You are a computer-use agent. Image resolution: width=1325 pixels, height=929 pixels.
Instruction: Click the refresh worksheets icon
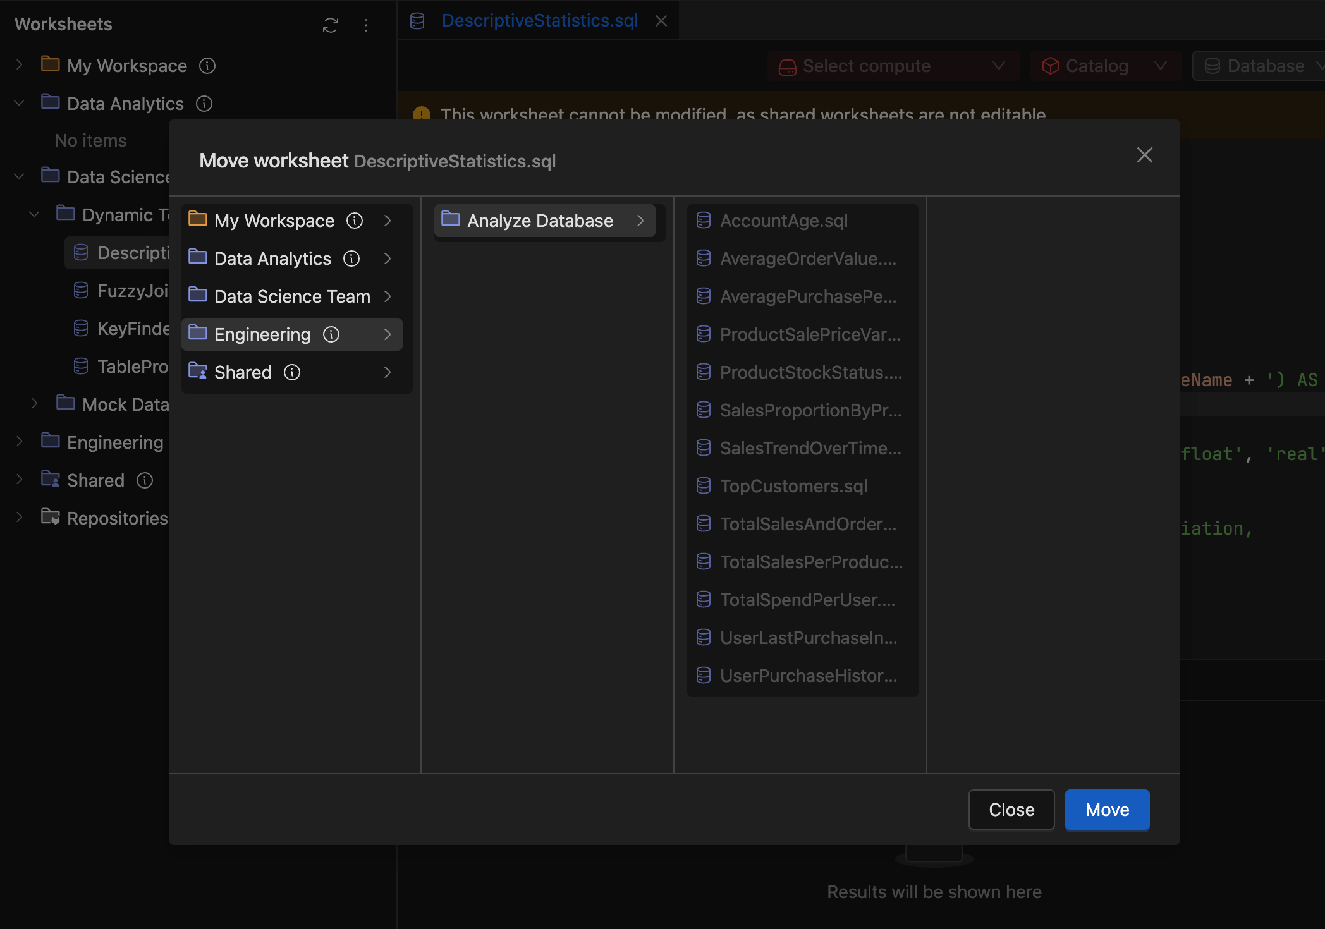[330, 25]
